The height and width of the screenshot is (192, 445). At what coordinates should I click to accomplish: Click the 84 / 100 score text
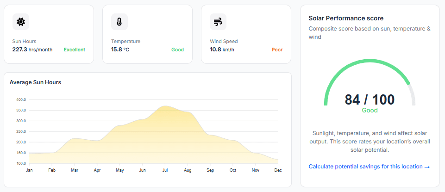pos(370,99)
